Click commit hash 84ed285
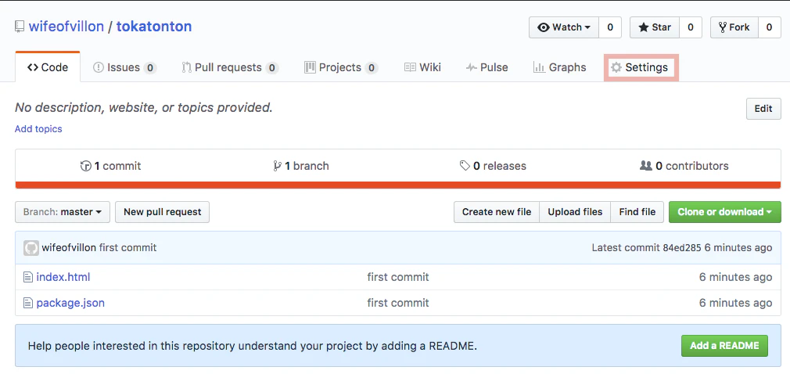 click(x=682, y=247)
